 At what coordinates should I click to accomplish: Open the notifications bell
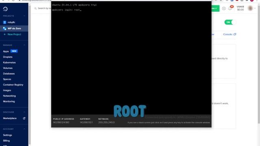pos(230,9)
